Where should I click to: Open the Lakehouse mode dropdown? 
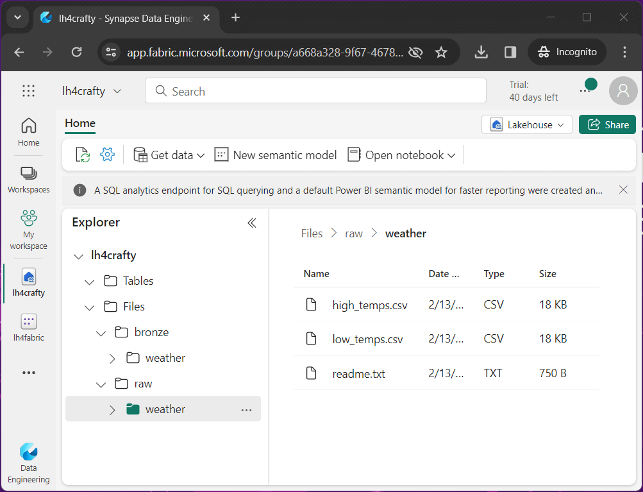526,124
